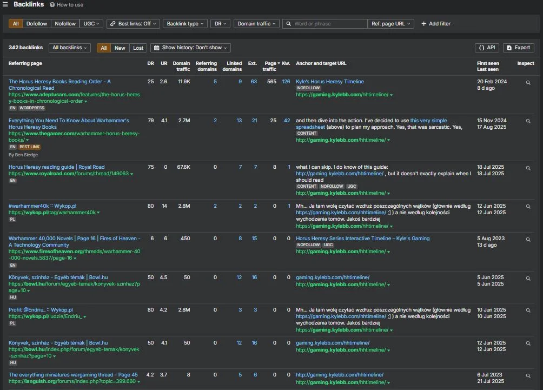Screen dimensions: 543x390
Task: Open the API button
Action: pyautogui.click(x=487, y=48)
